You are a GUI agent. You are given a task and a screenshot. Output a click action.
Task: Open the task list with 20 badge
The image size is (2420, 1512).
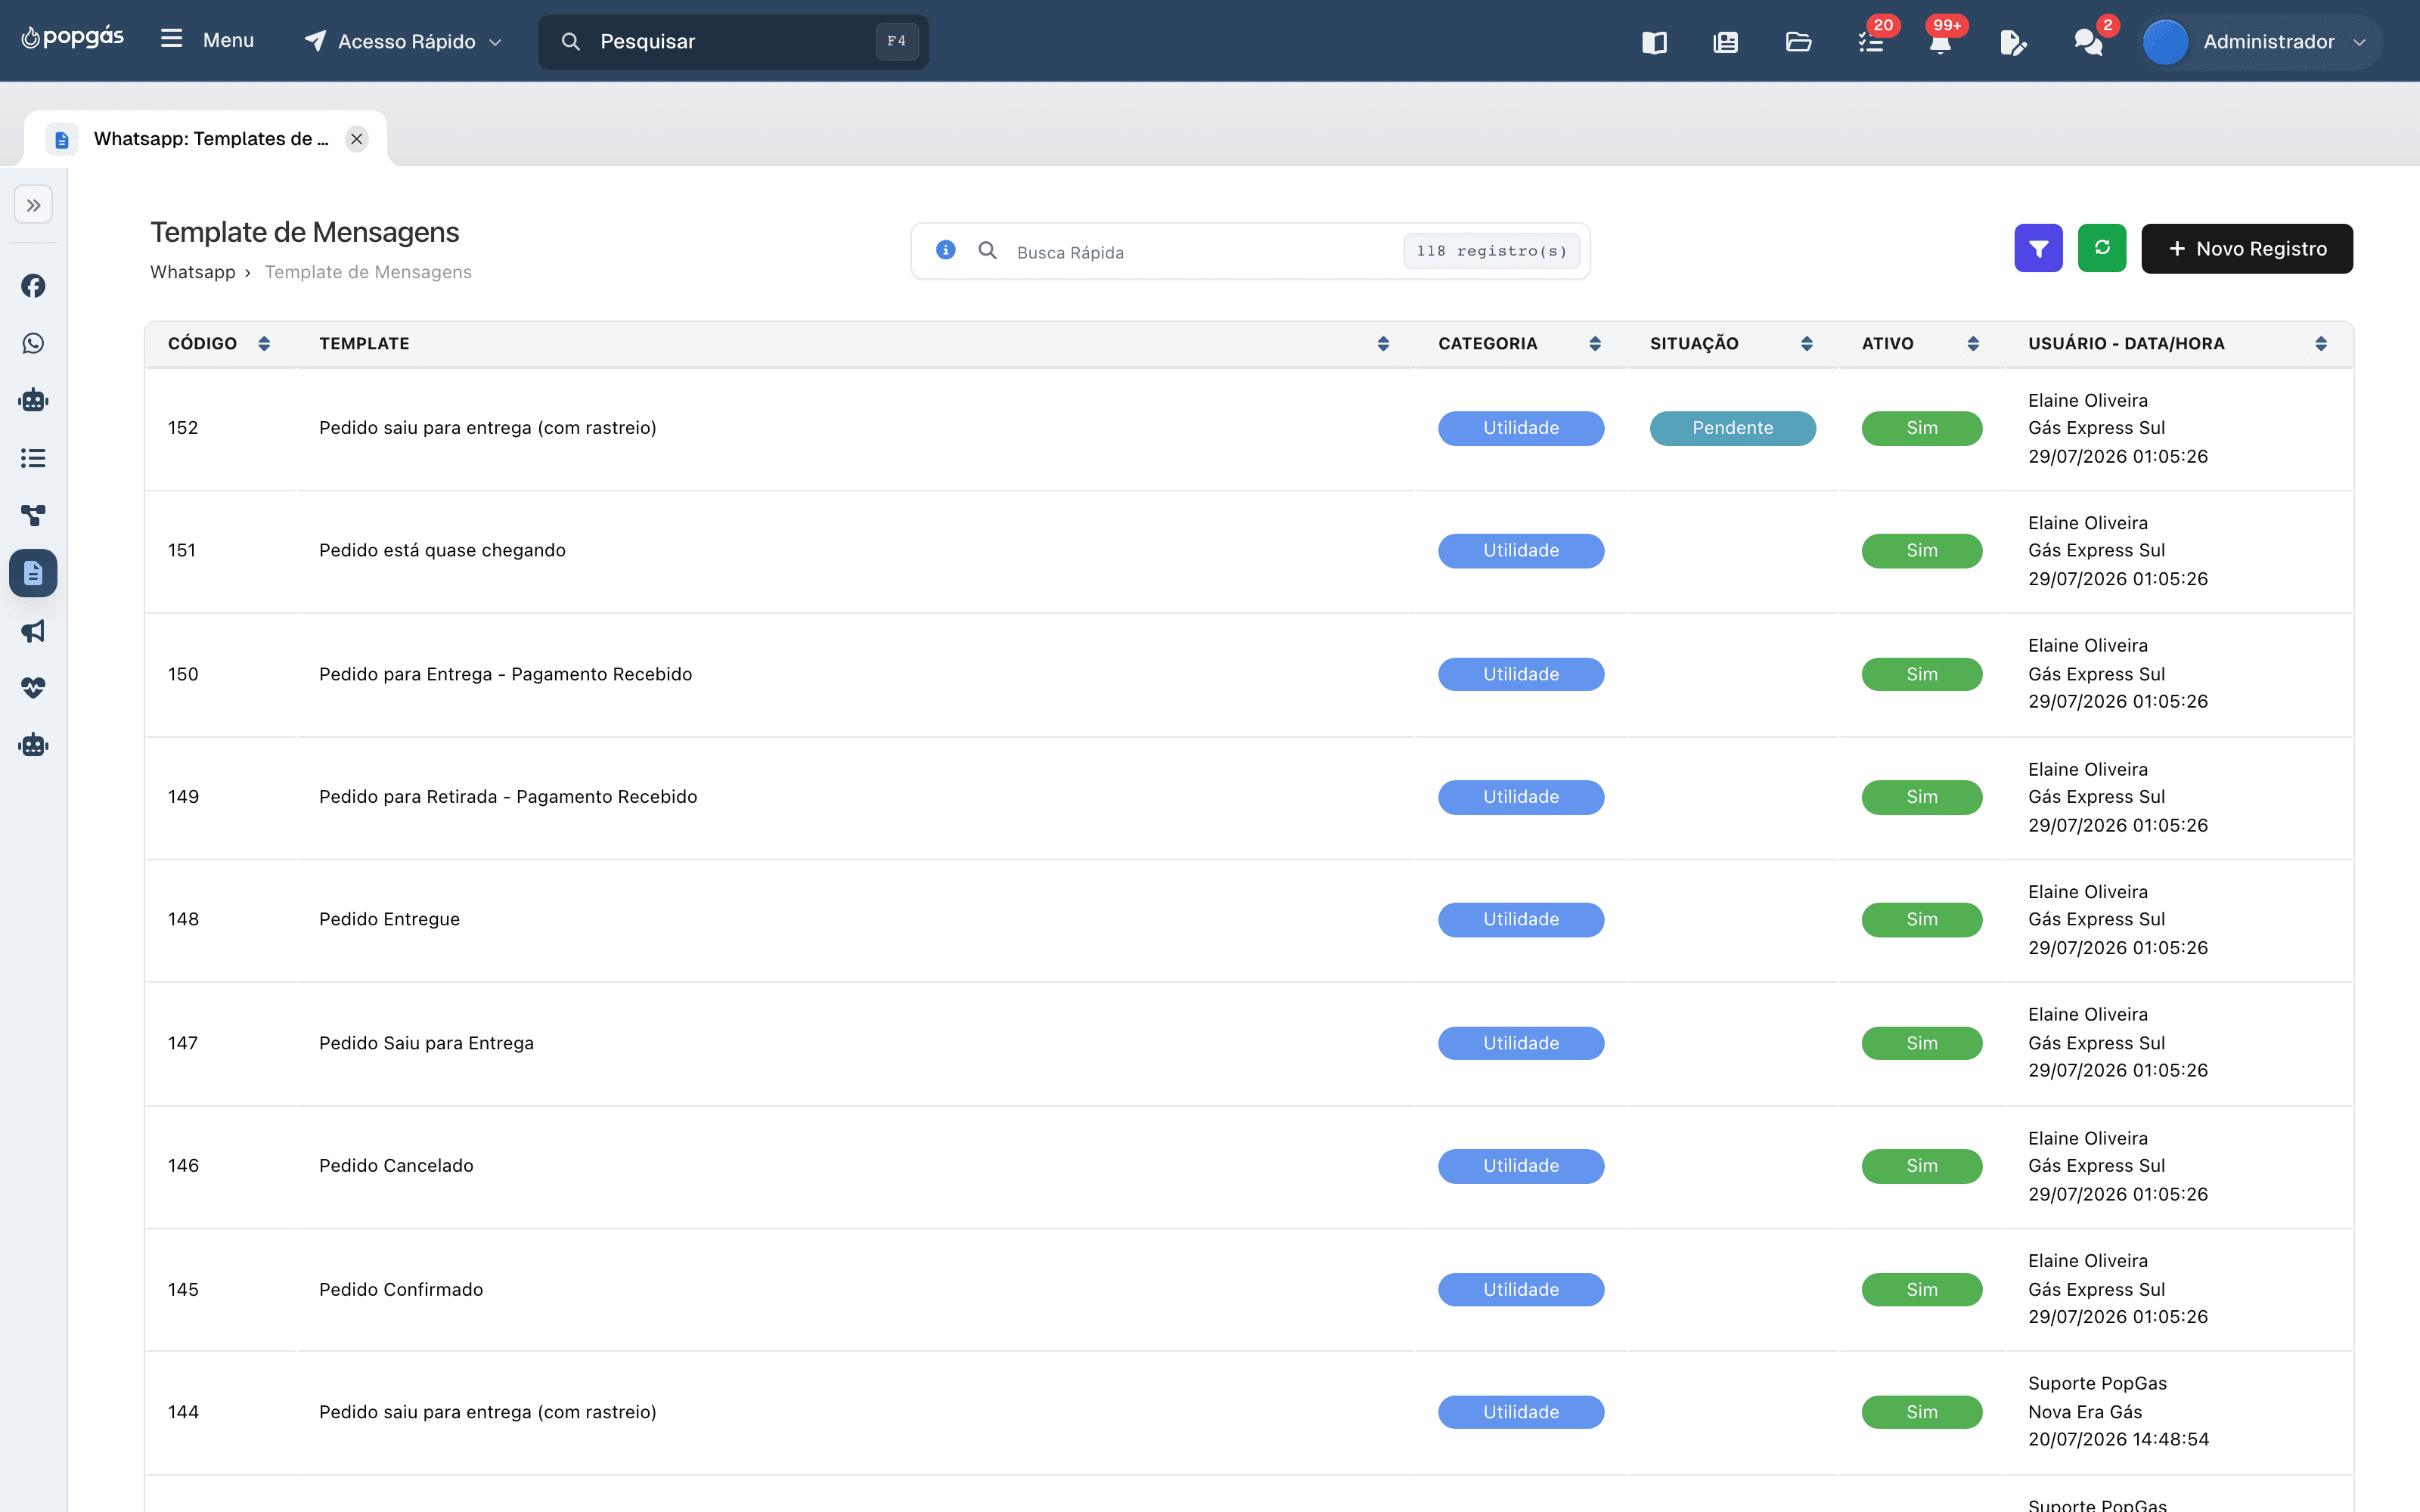[1871, 42]
